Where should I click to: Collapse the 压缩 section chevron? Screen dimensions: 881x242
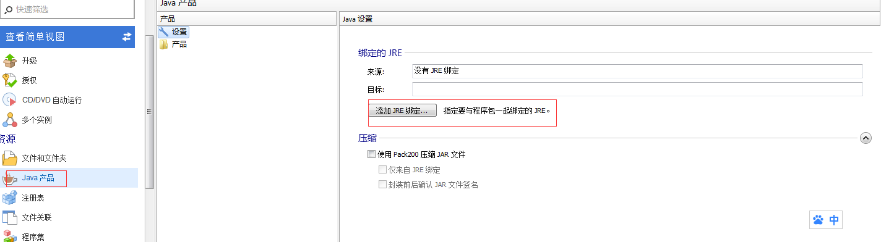click(866, 138)
